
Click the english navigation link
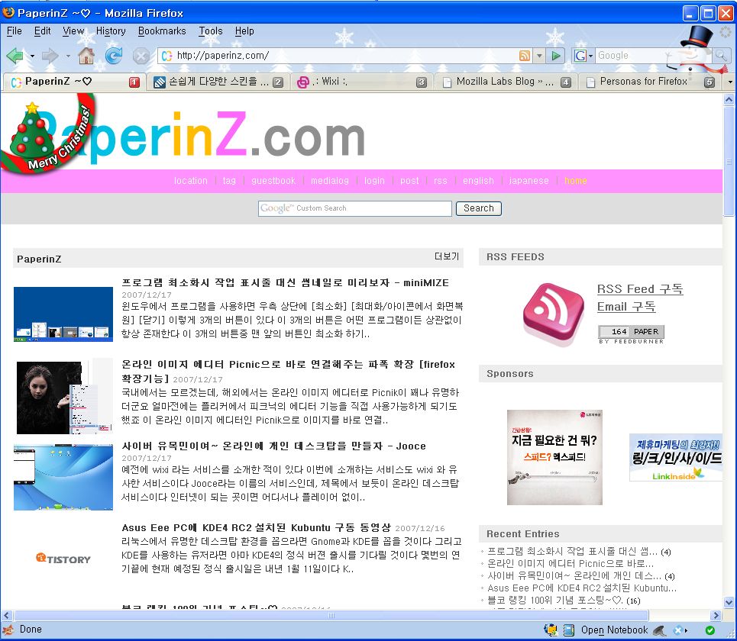coord(478,180)
